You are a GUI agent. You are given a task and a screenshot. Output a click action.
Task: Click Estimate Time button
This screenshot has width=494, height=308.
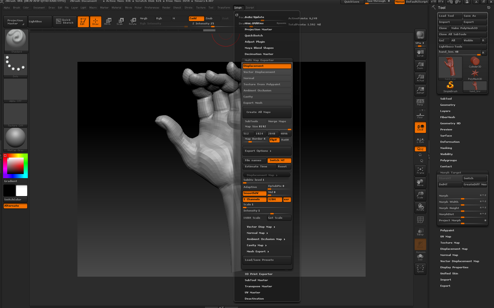(x=259, y=167)
